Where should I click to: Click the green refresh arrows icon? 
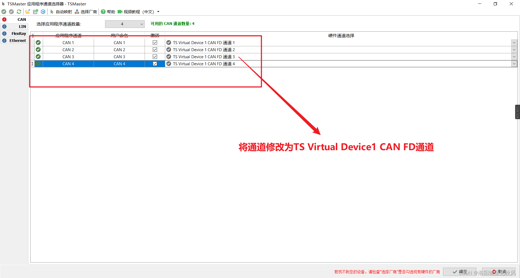pos(19,12)
